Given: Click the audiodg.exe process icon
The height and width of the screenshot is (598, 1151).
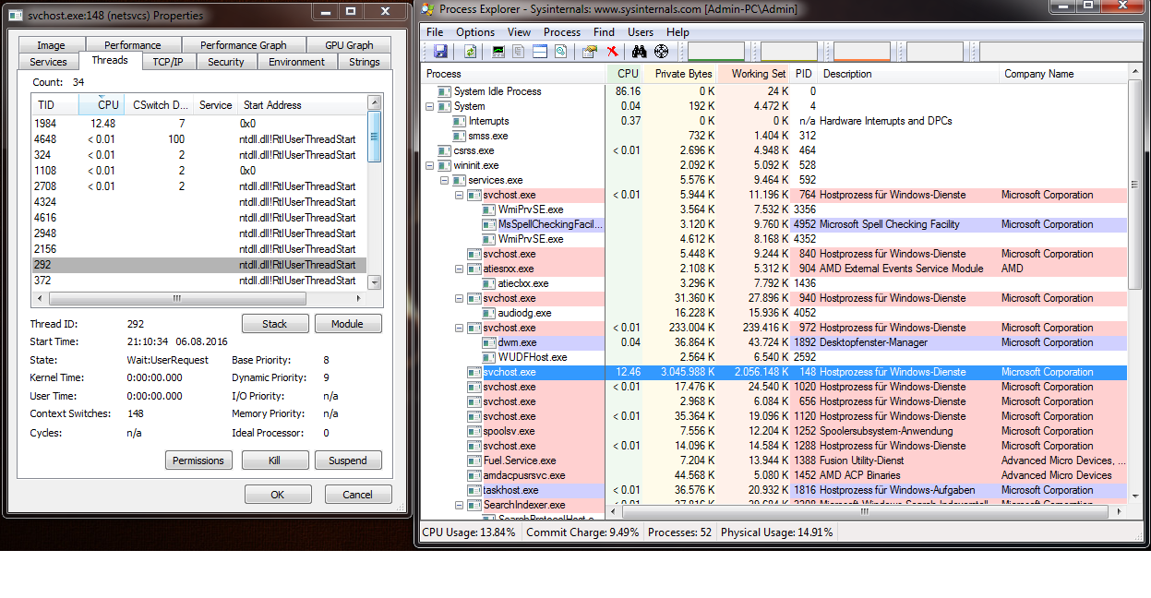Looking at the screenshot, I should pyautogui.click(x=489, y=313).
